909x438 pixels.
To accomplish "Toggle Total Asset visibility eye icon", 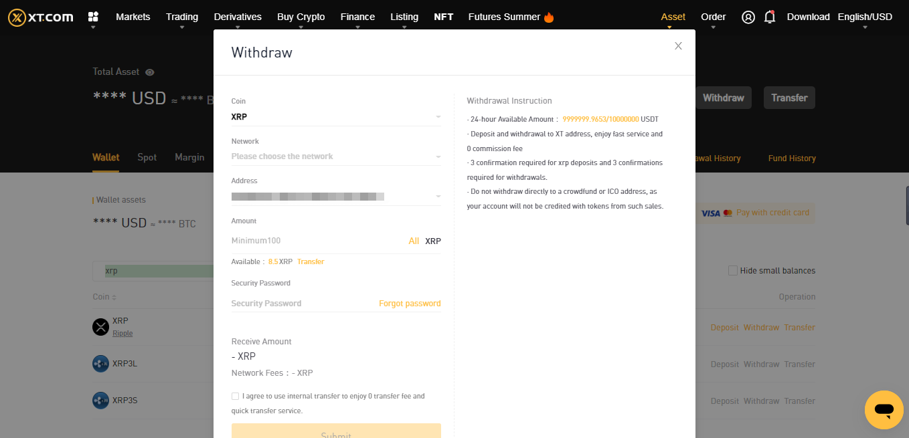I will point(149,72).
